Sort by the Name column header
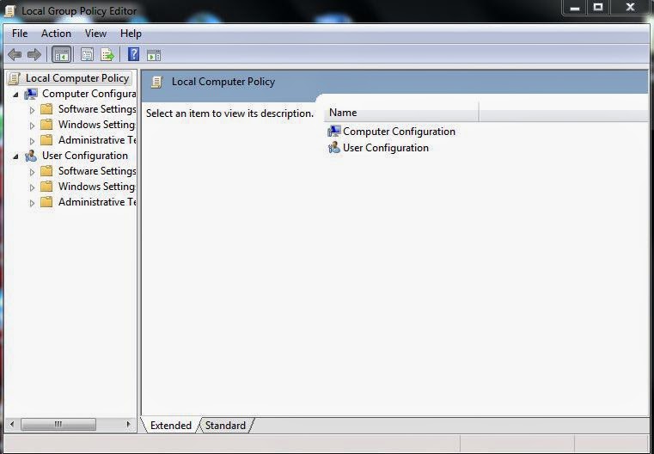The height and width of the screenshot is (454, 654). click(401, 113)
